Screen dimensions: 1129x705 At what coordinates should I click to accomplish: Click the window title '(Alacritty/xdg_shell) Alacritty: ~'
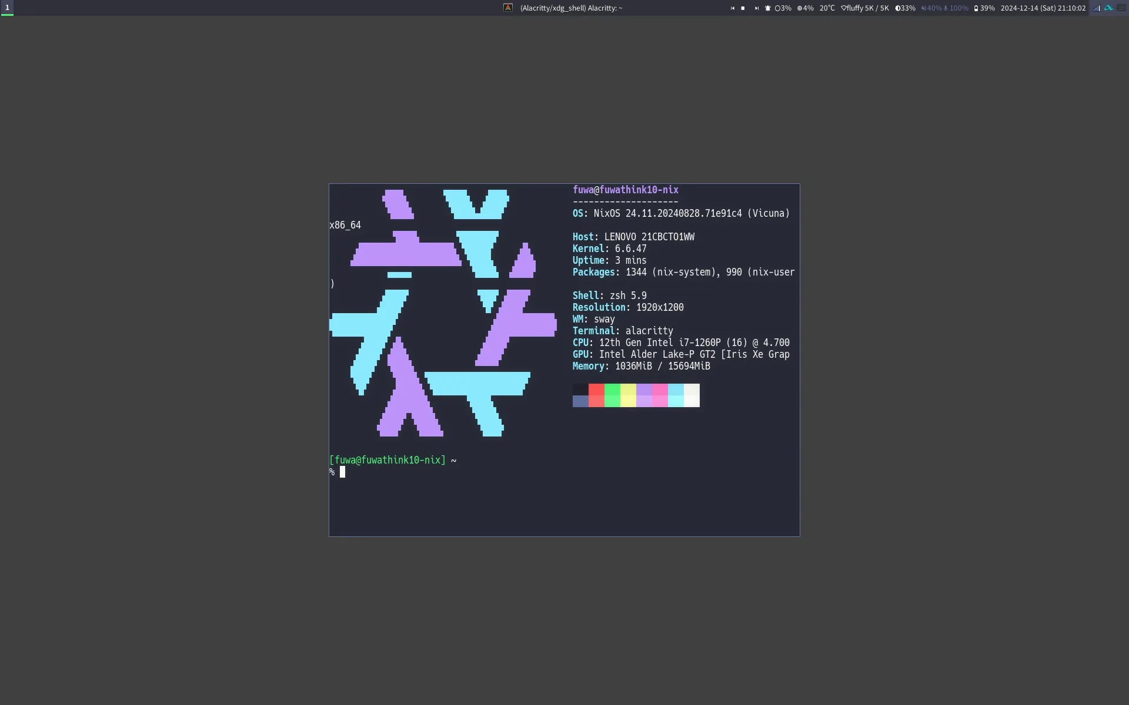pyautogui.click(x=571, y=8)
